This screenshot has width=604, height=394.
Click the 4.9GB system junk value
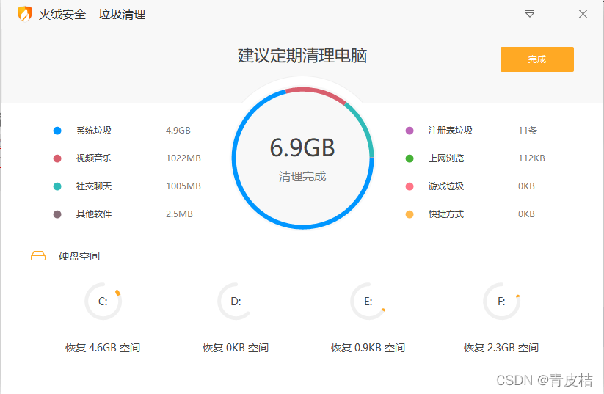pyautogui.click(x=178, y=131)
